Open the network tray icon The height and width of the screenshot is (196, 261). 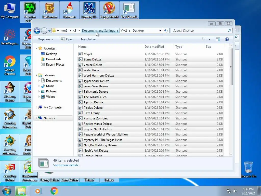(x=229, y=191)
